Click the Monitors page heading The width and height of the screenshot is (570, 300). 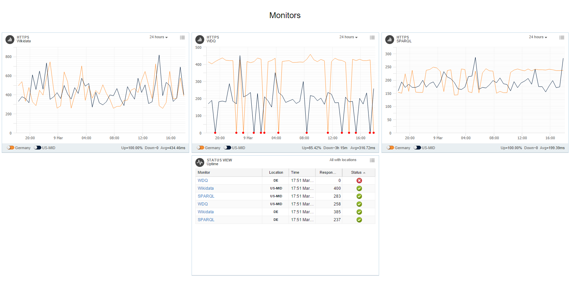click(x=285, y=15)
